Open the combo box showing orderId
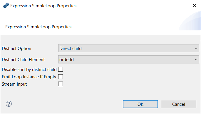This screenshot has height=114, width=201. click(129, 59)
